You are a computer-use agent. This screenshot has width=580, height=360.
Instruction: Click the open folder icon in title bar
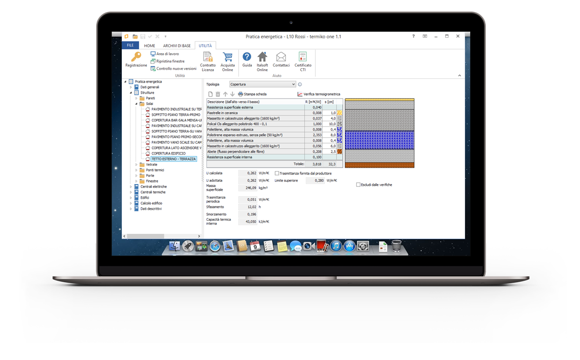coord(135,37)
